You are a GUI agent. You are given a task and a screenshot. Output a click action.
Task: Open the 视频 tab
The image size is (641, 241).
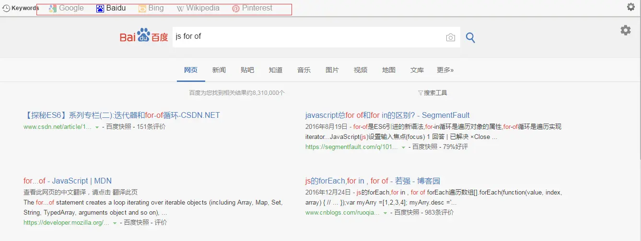tap(361, 70)
